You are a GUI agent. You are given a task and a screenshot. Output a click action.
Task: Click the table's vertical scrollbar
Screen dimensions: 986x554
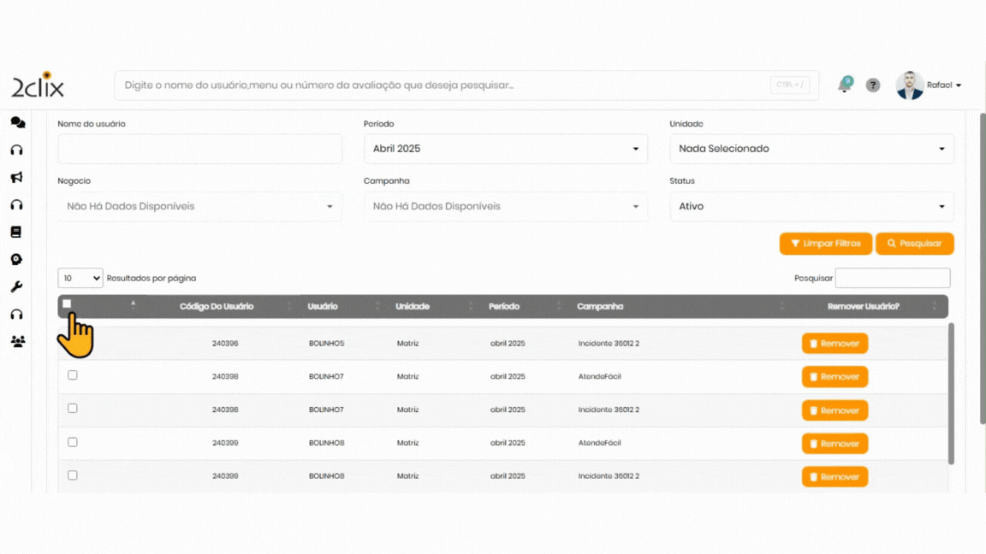point(952,393)
